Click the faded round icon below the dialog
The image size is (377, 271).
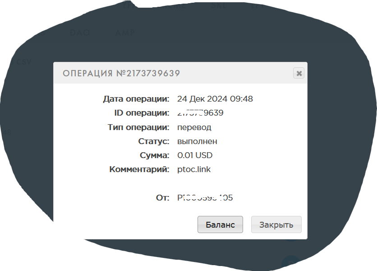click(x=291, y=262)
